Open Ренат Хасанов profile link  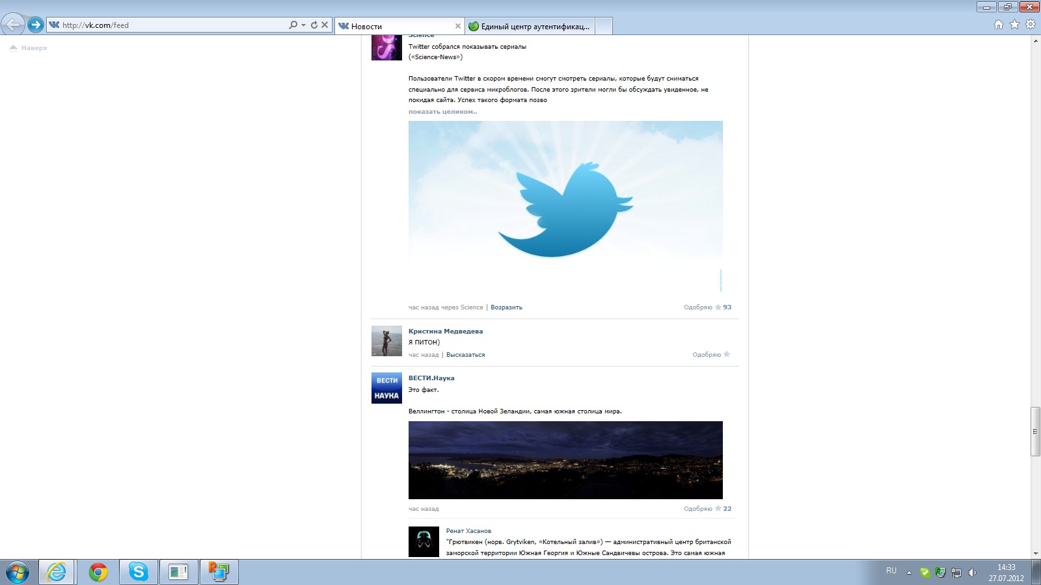[468, 531]
